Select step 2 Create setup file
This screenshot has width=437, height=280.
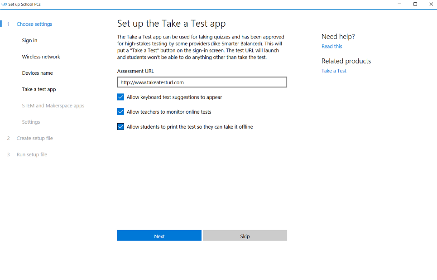pos(34,138)
